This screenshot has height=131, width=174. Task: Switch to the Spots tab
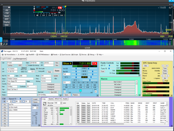[x=51, y=99]
